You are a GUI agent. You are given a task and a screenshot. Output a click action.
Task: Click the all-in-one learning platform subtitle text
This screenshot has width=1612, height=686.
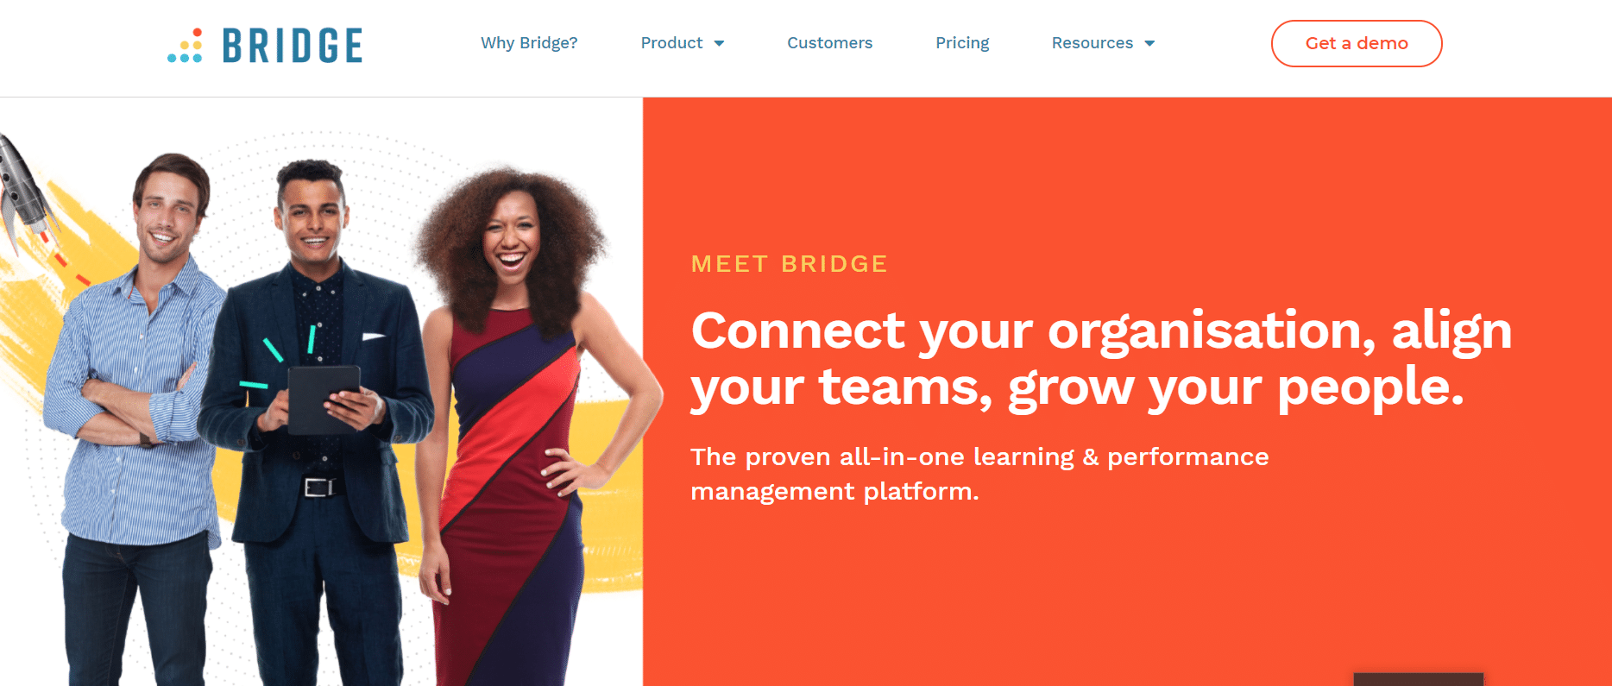pyautogui.click(x=979, y=474)
